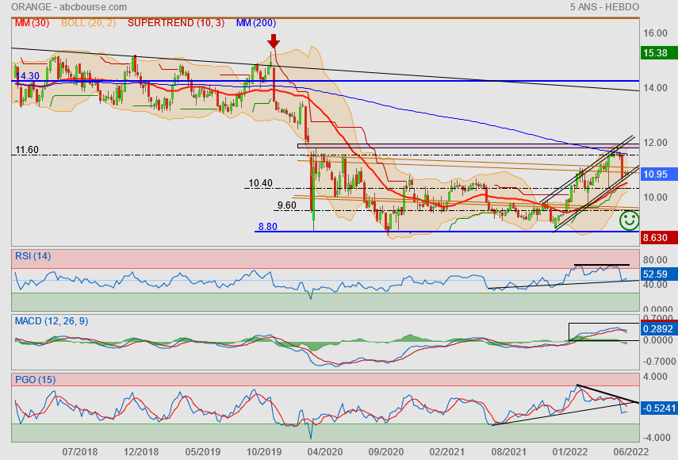Click the -4.000 PGO axis label
678x460 pixels.
656,438
